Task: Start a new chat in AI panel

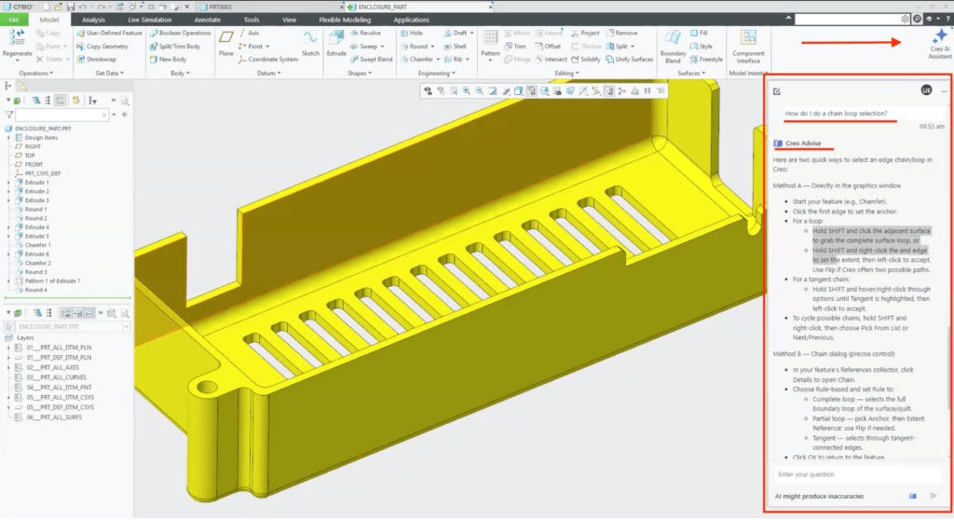Action: coord(777,91)
